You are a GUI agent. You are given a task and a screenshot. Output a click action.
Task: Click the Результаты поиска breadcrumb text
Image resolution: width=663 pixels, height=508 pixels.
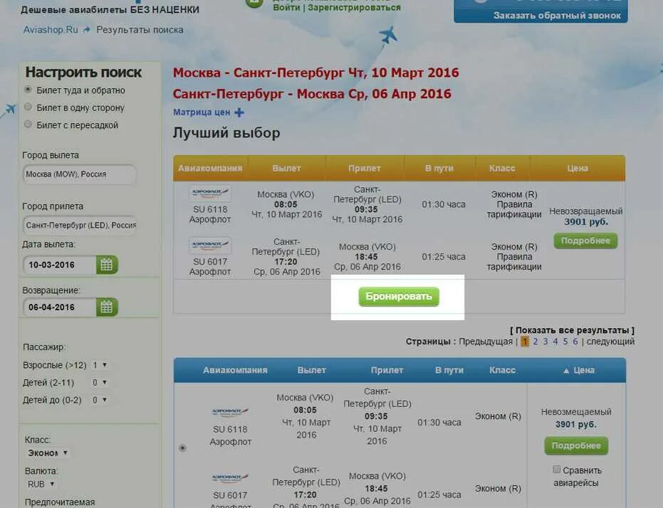click(x=140, y=30)
